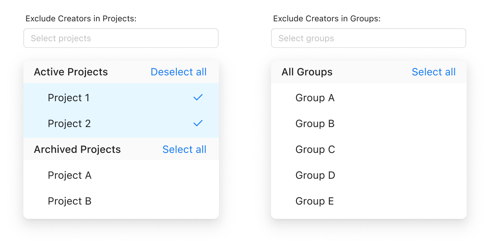This screenshot has width=490, height=248.
Task: Click the checkmark next to Project 1
Action: 198,98
